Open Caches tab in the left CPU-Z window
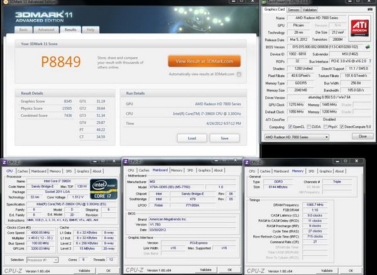 [x=23, y=171]
